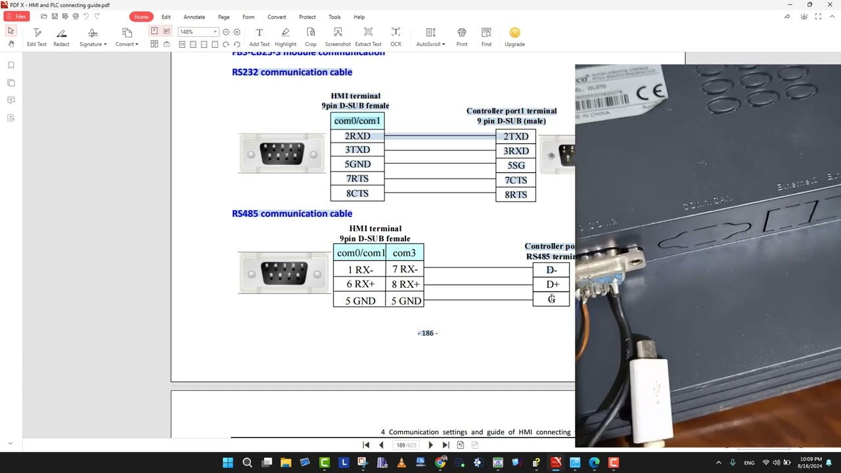Open Google Chrome from the taskbar
Viewport: 841px width, 473px height.
click(x=440, y=463)
